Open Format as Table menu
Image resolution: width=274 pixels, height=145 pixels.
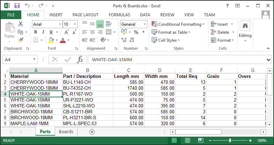[171, 32]
